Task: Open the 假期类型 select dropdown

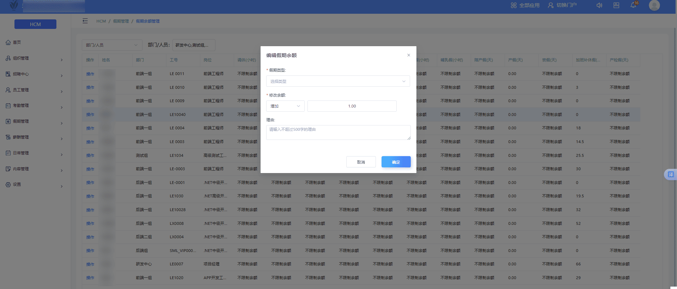Action: pyautogui.click(x=338, y=81)
